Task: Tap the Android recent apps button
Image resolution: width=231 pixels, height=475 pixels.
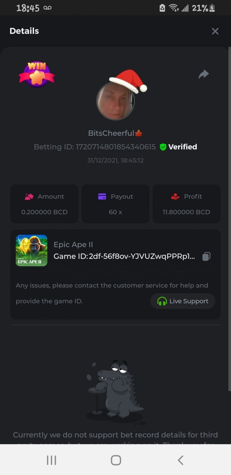Action: pyautogui.click(x=51, y=460)
